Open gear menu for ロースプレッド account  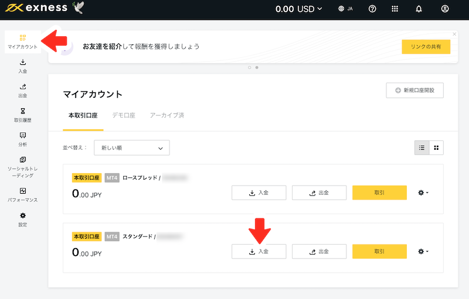click(x=423, y=193)
